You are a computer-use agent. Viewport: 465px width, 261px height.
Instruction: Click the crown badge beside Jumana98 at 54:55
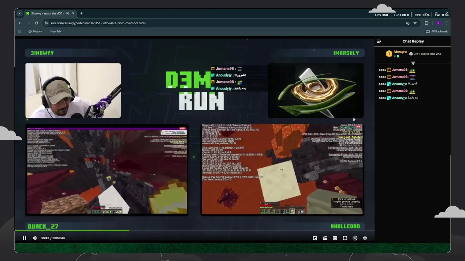389,70
